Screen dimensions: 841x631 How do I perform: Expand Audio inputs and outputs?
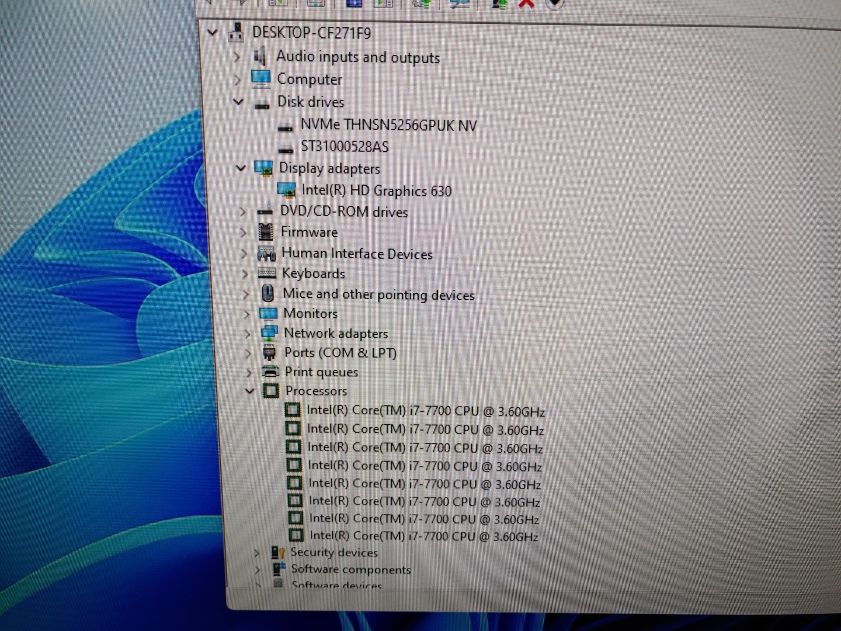click(x=236, y=57)
